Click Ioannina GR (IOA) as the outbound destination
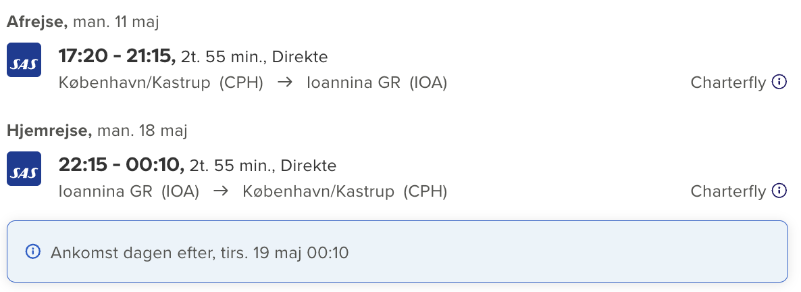Image resolution: width=801 pixels, height=292 pixels. [x=377, y=83]
